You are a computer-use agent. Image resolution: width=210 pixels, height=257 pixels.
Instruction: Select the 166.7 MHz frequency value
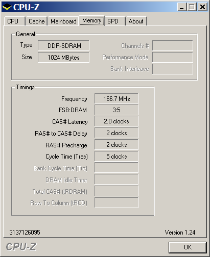point(116,98)
